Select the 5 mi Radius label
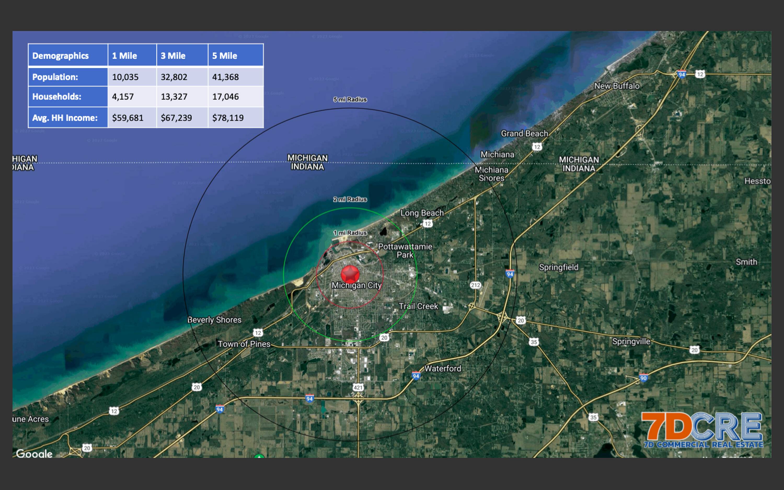Viewport: 784px width, 490px height. 350,100
